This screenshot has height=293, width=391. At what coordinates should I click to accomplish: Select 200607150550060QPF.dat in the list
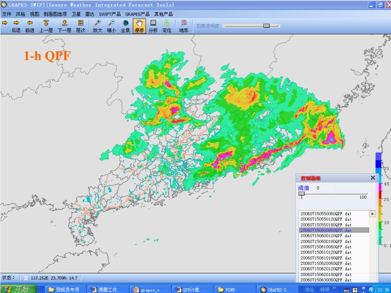coord(326,214)
